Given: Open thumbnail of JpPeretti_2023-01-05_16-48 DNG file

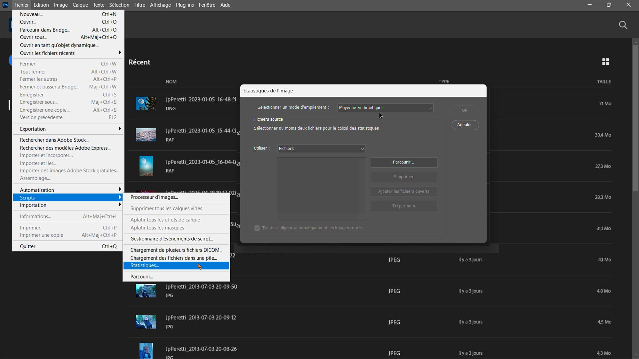Looking at the screenshot, I should (146, 103).
